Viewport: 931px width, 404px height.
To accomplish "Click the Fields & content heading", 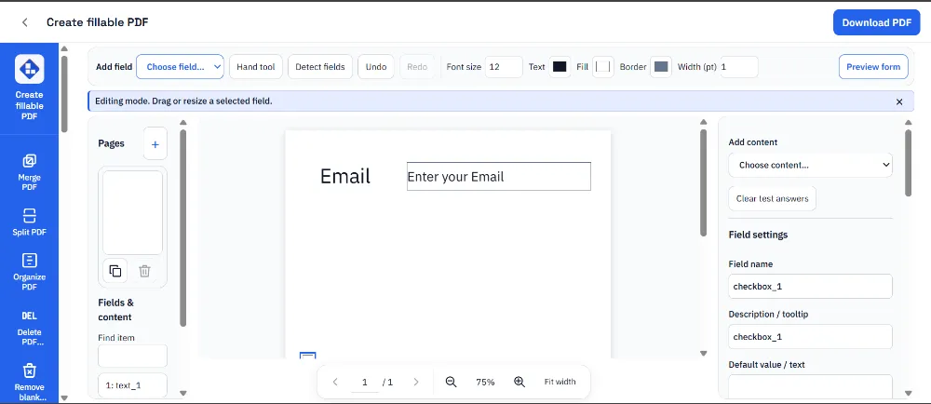I will coord(115,310).
